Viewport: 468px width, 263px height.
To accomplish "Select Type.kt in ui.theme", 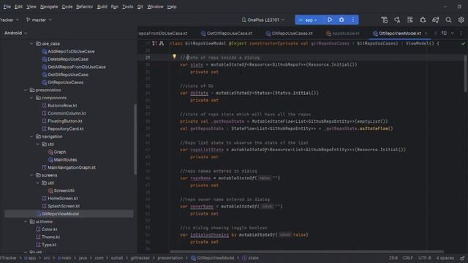I will coord(49,245).
